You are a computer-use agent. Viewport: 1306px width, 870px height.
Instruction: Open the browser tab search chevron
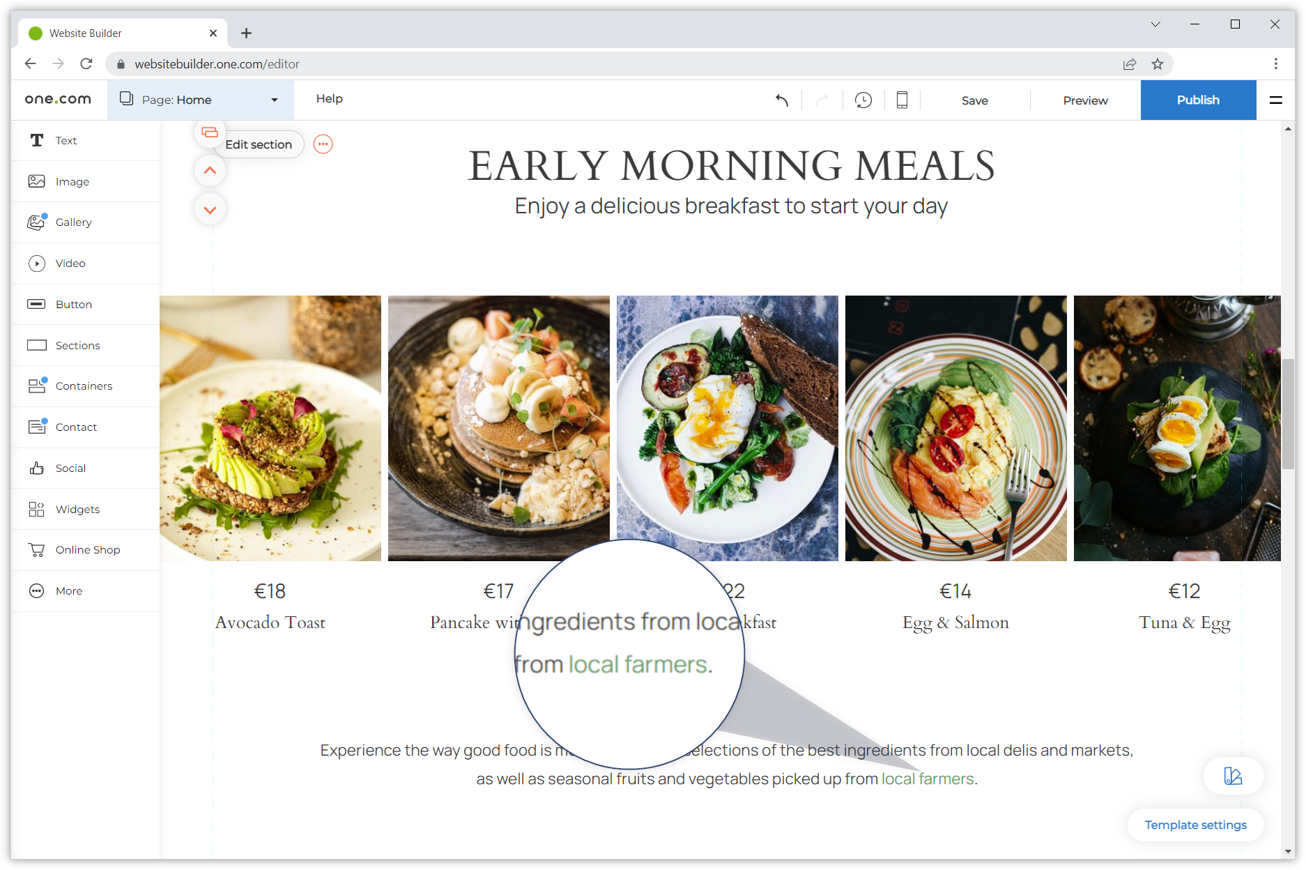coord(1155,24)
